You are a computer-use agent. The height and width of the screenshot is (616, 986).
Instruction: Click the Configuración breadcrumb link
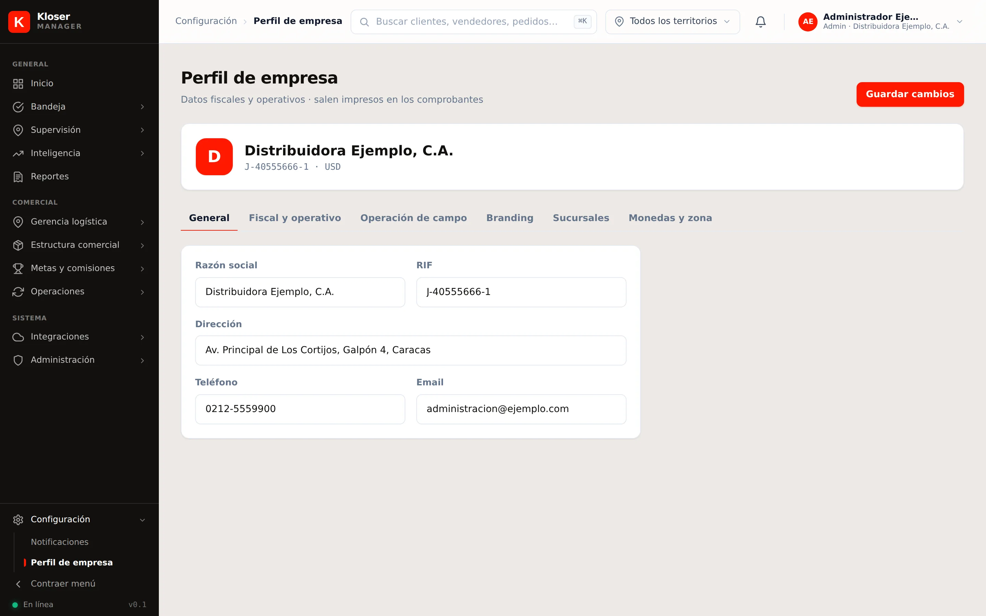(206, 21)
